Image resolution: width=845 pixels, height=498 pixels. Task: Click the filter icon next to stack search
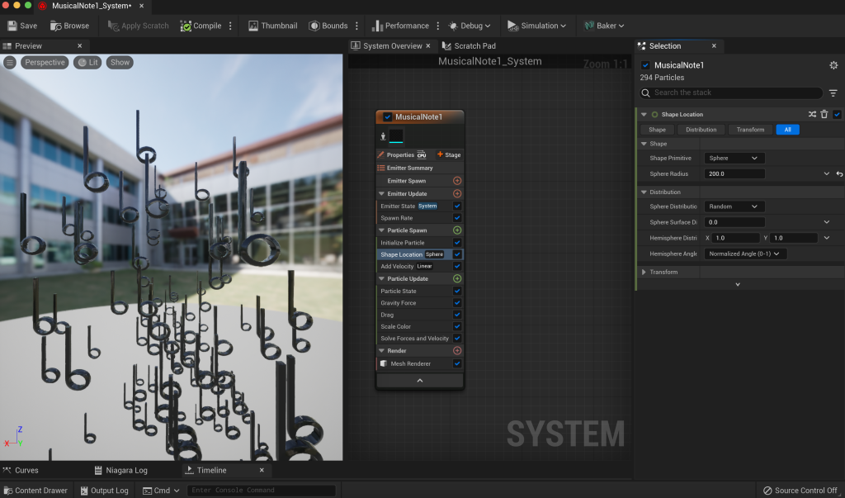833,93
